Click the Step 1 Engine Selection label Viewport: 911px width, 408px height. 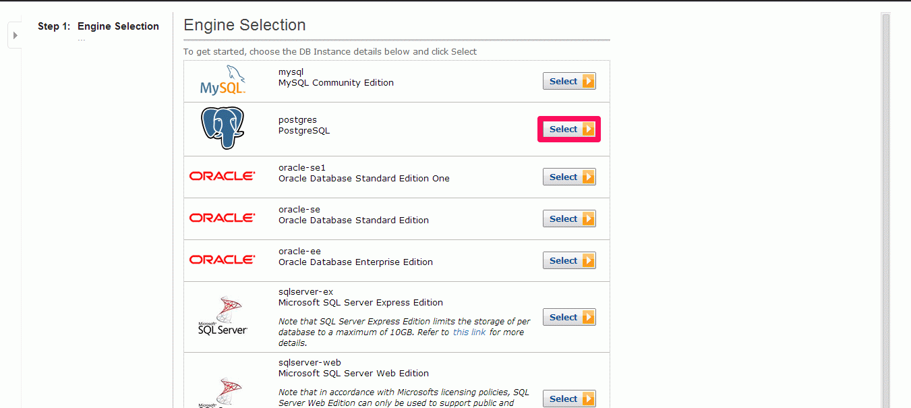pyautogui.click(x=98, y=26)
